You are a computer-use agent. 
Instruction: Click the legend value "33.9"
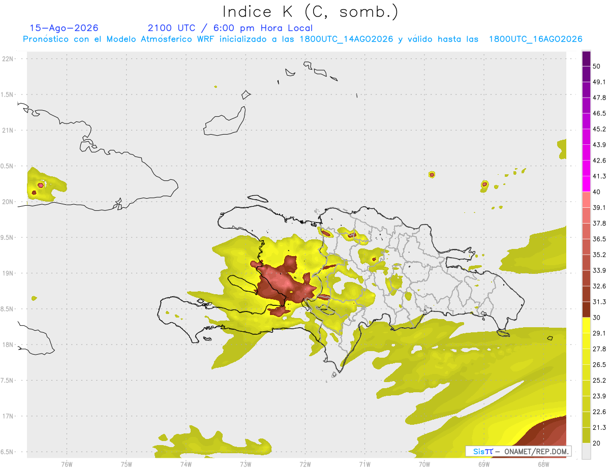[599, 270]
